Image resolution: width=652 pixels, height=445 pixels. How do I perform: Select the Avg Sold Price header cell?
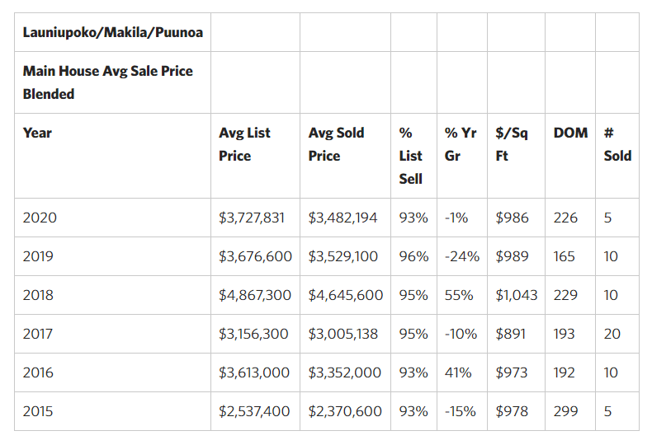click(x=336, y=144)
